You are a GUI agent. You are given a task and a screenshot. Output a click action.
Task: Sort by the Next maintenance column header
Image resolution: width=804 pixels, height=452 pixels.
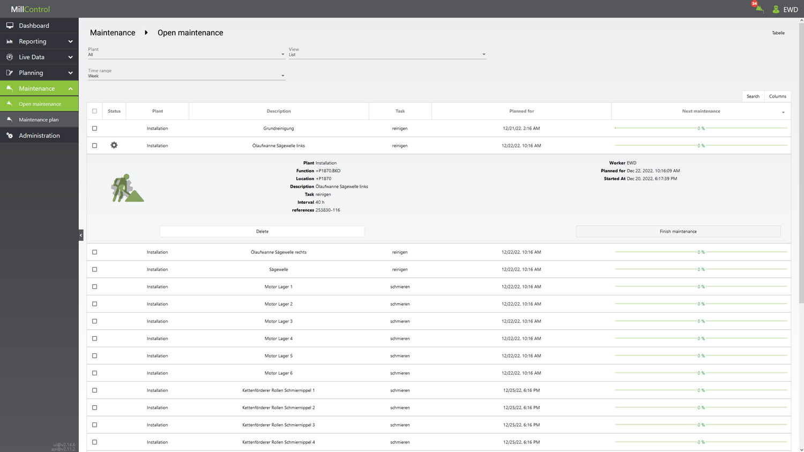(x=701, y=111)
